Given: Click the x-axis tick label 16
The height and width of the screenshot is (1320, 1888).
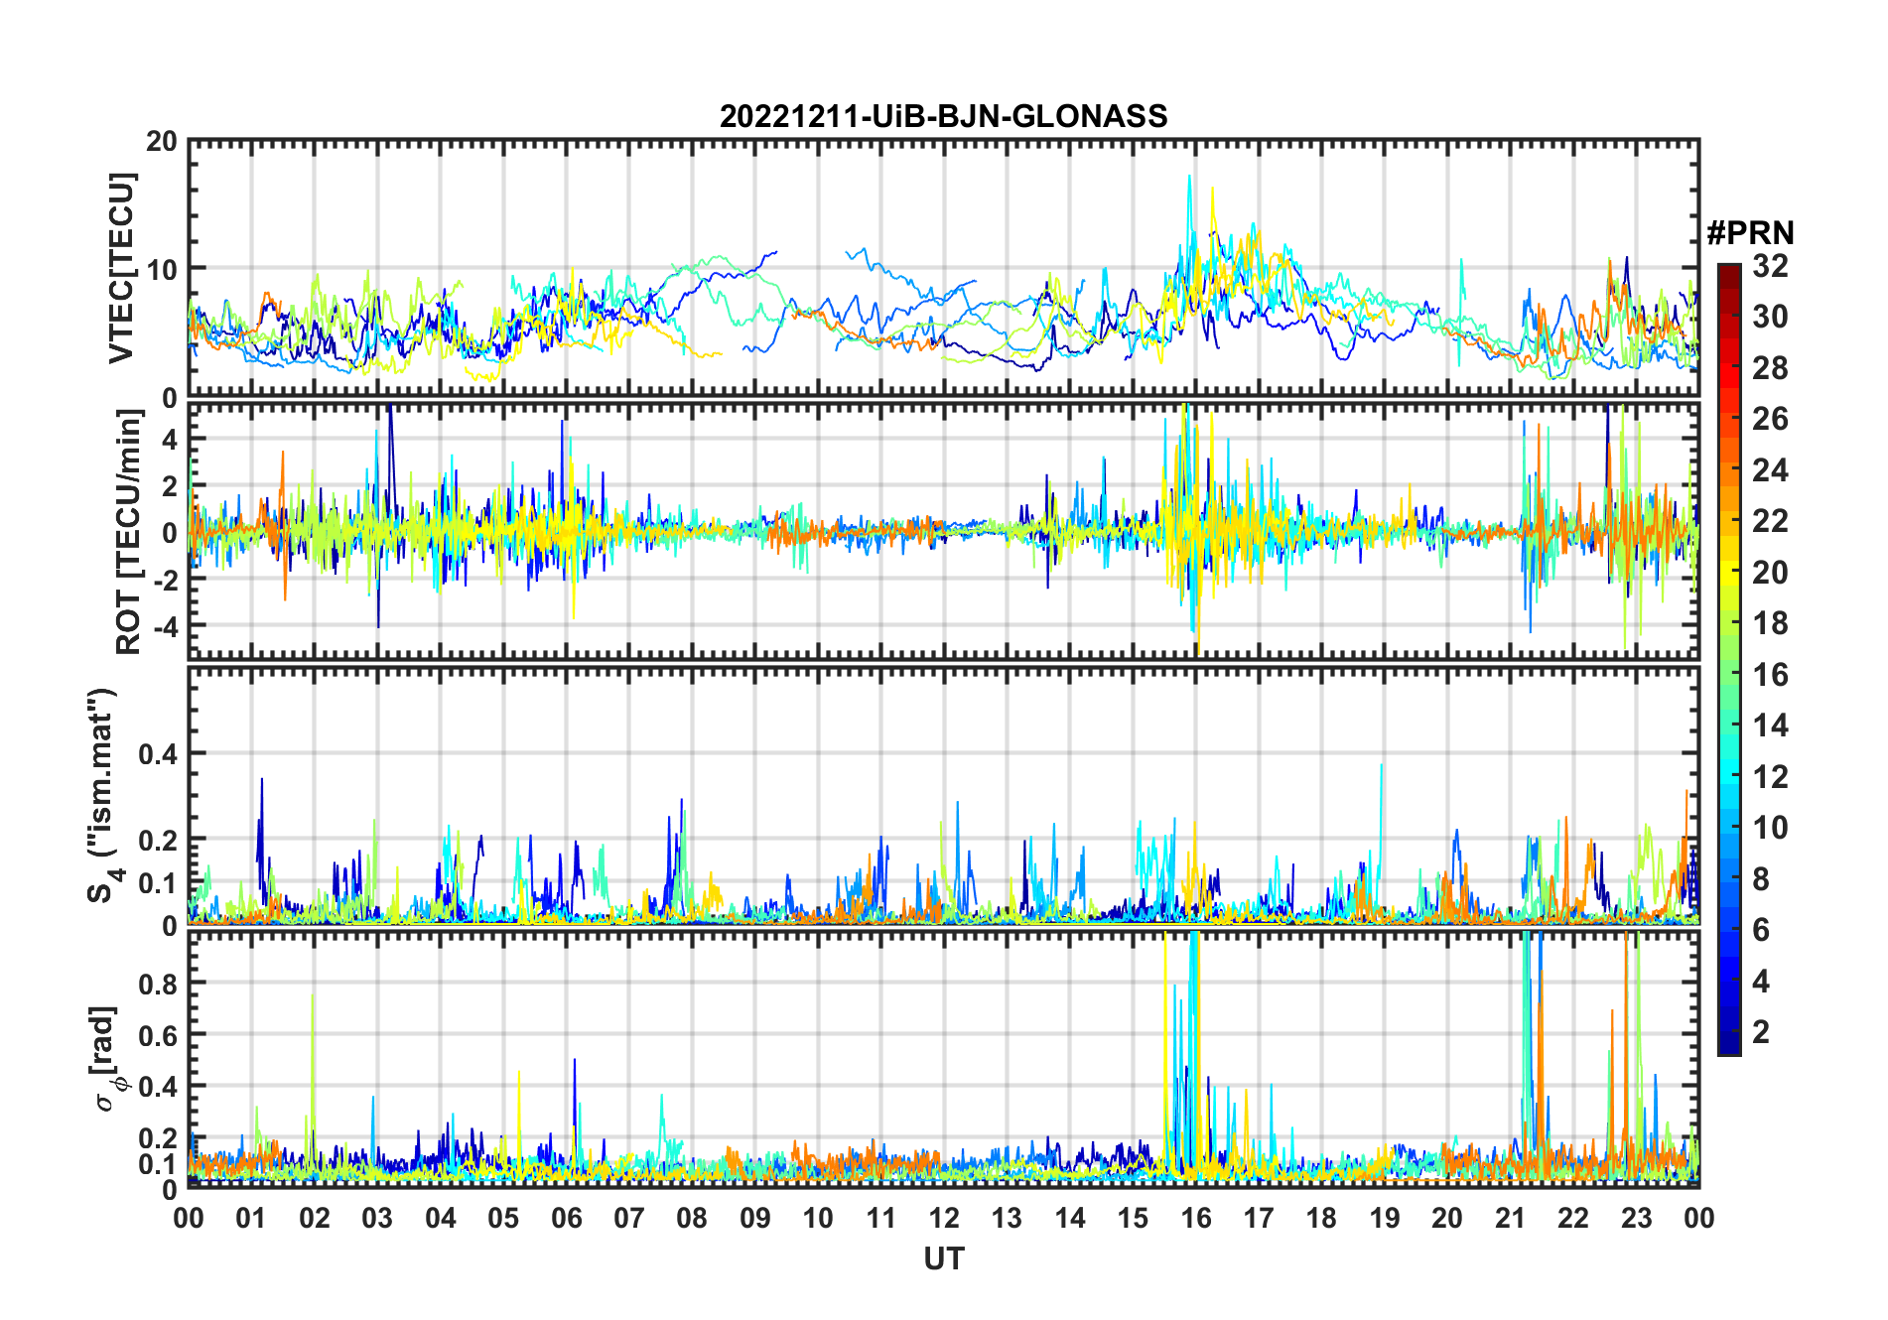Looking at the screenshot, I should pos(1196,1218).
